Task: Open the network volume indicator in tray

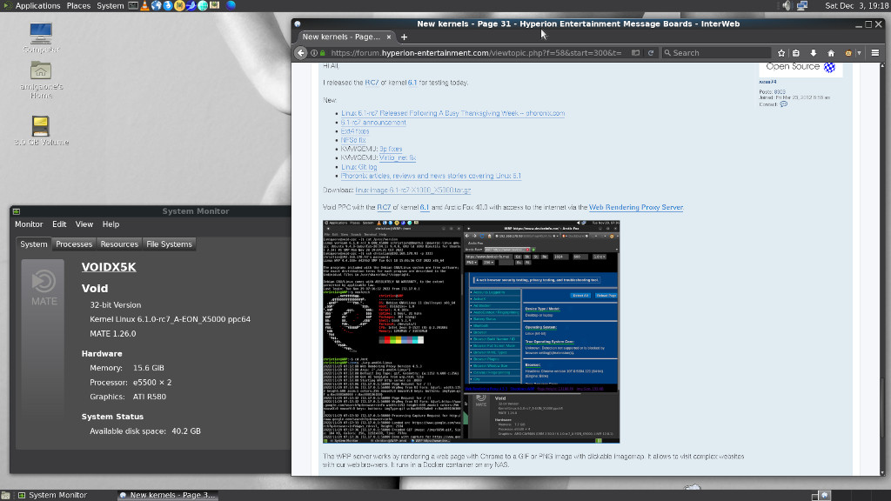Action: point(787,6)
